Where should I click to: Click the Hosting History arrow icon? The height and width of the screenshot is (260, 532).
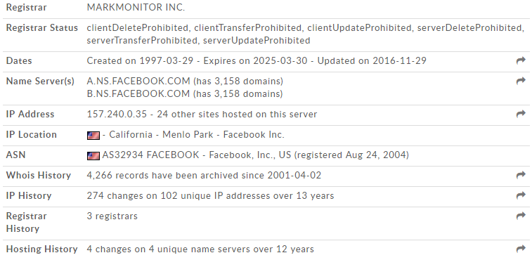[x=521, y=249]
